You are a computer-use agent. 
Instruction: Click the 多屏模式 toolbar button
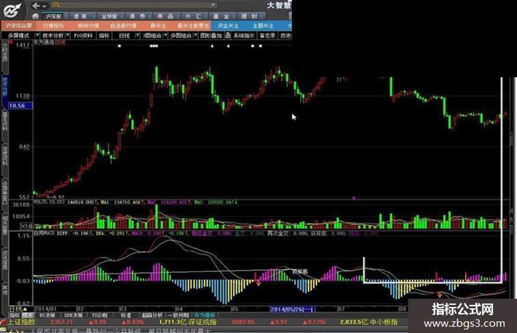19,36
